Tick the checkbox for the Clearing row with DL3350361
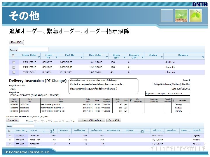The height and width of the screenshot is (157, 210). (x=14, y=72)
